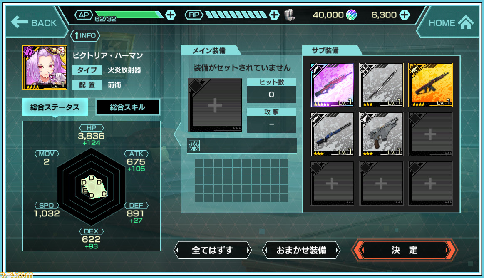Switch to 総合スキル tab

click(x=127, y=107)
